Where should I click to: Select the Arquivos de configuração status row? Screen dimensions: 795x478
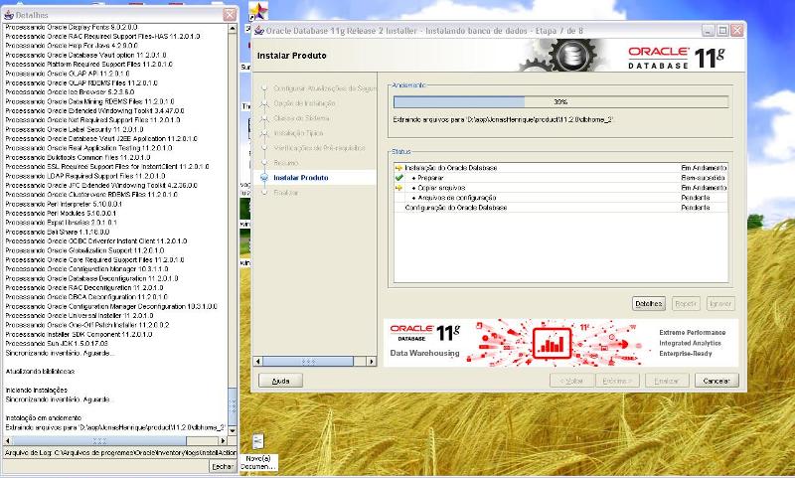[560, 198]
